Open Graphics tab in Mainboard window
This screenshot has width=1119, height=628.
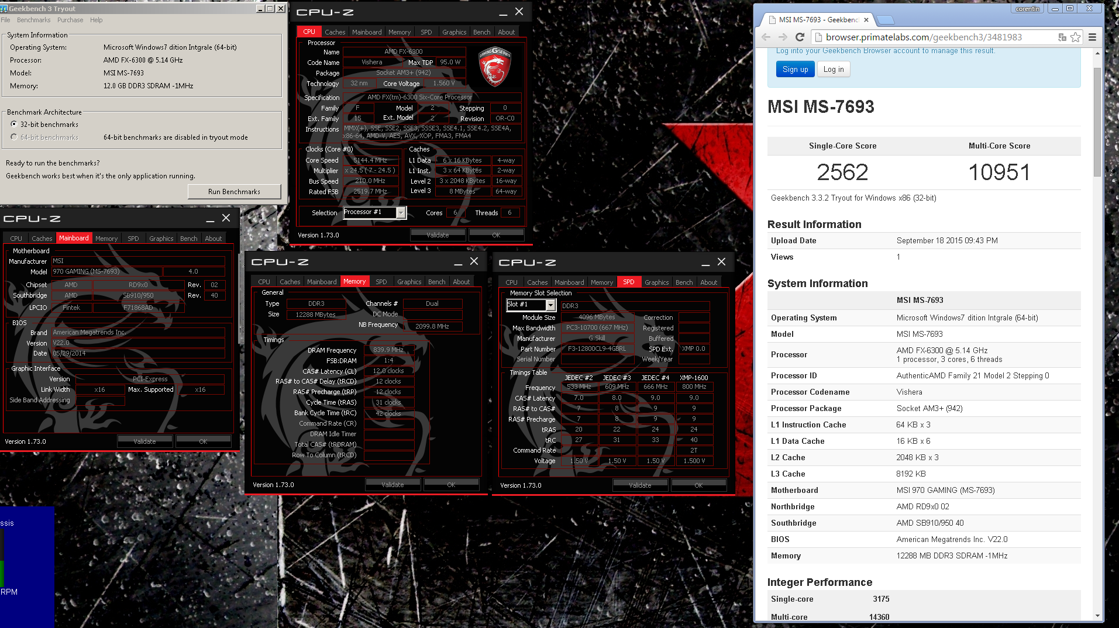point(161,239)
